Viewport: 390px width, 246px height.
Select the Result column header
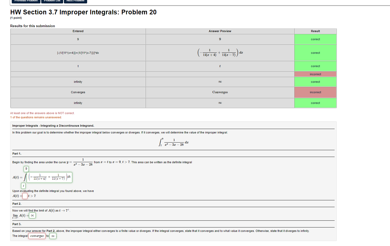click(x=315, y=31)
